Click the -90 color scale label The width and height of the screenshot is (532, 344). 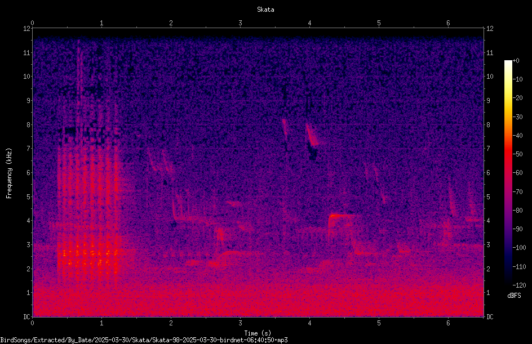(x=517, y=229)
